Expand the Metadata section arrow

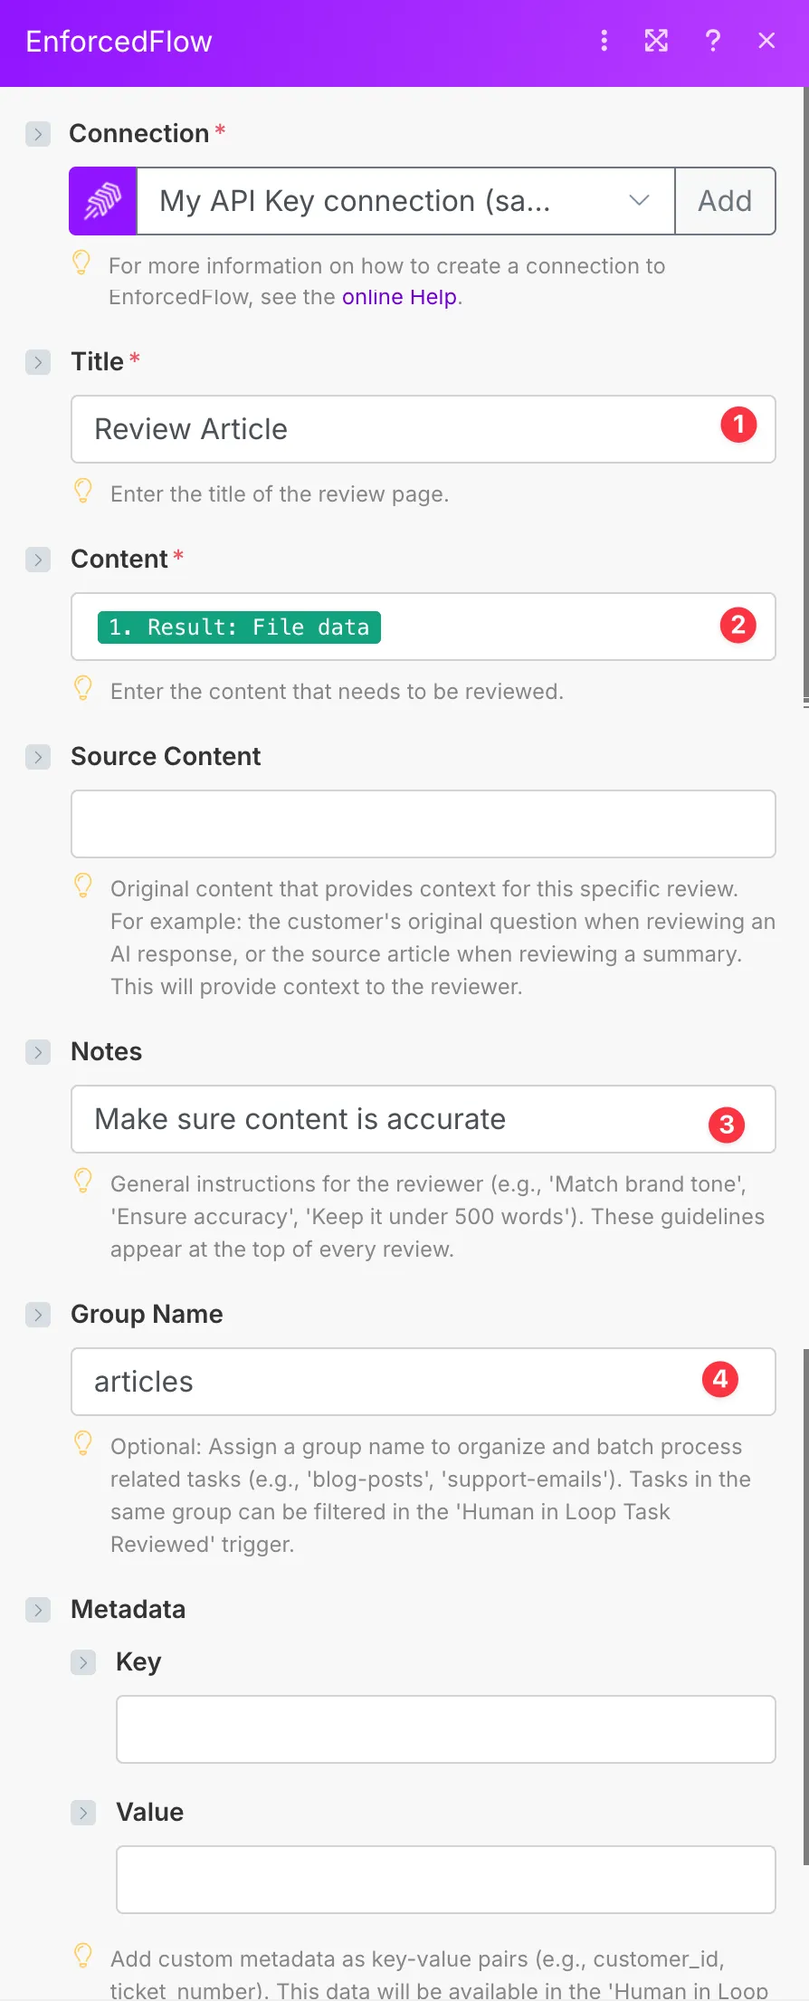[38, 1610]
